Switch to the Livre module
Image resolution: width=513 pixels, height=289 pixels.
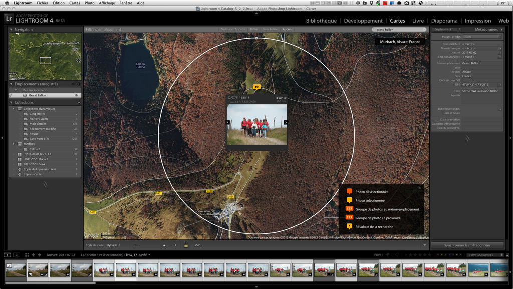tap(418, 21)
